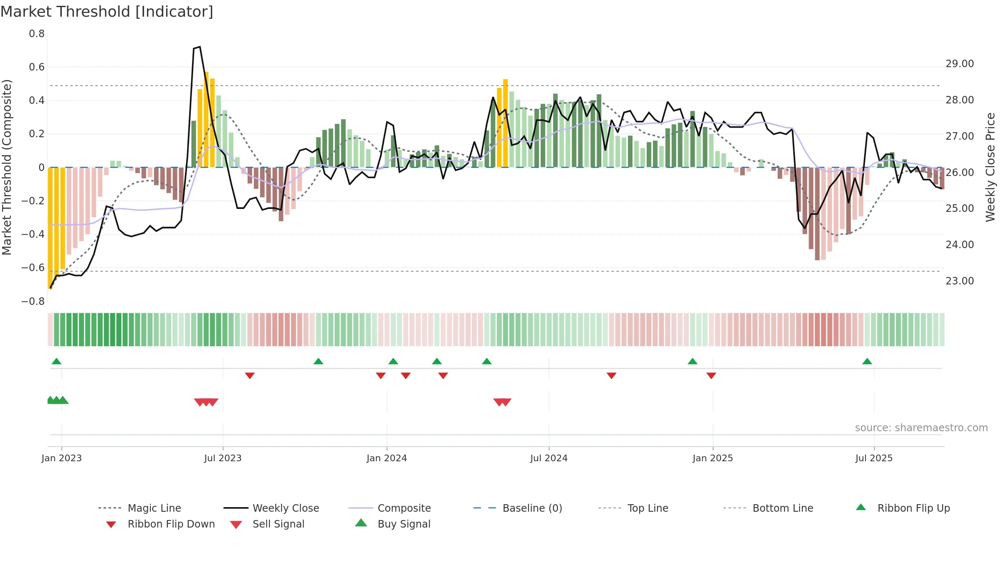The image size is (1002, 563).
Task: Click the Ribbon Flip Up marker just before Jan 2025
Action: (x=693, y=361)
